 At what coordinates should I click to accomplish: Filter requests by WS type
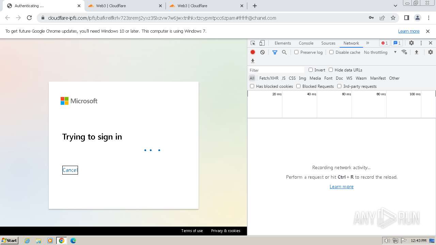click(x=349, y=78)
